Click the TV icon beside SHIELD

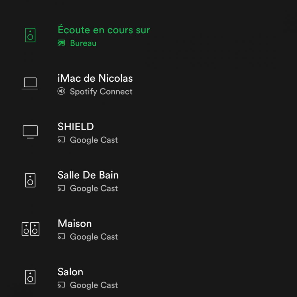[30, 132]
